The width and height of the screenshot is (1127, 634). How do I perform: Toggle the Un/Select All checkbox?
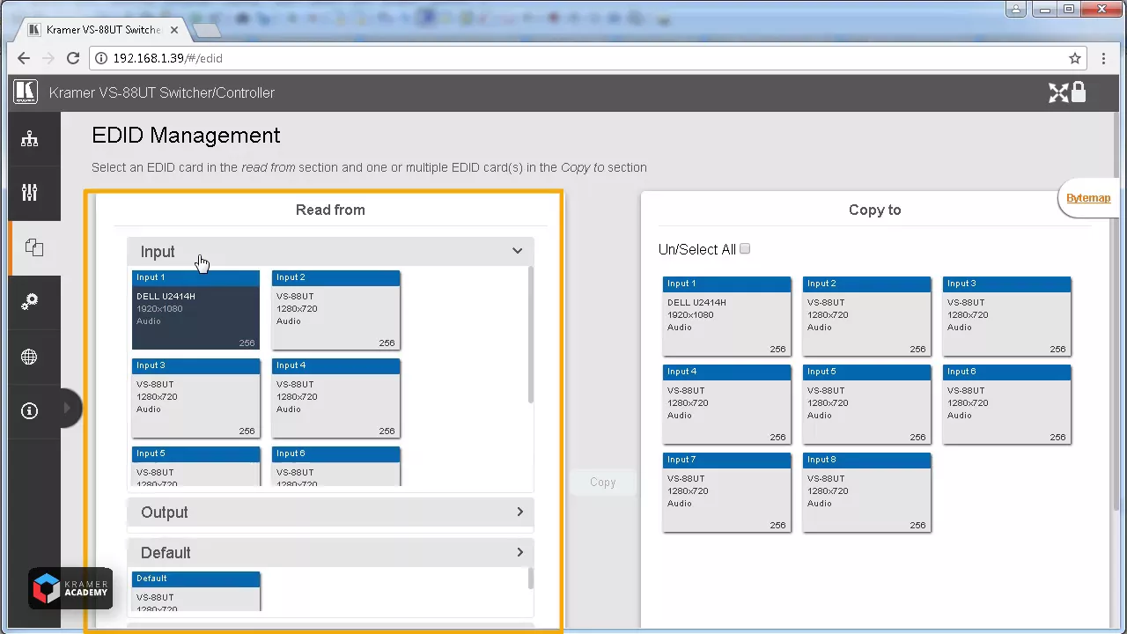point(745,249)
